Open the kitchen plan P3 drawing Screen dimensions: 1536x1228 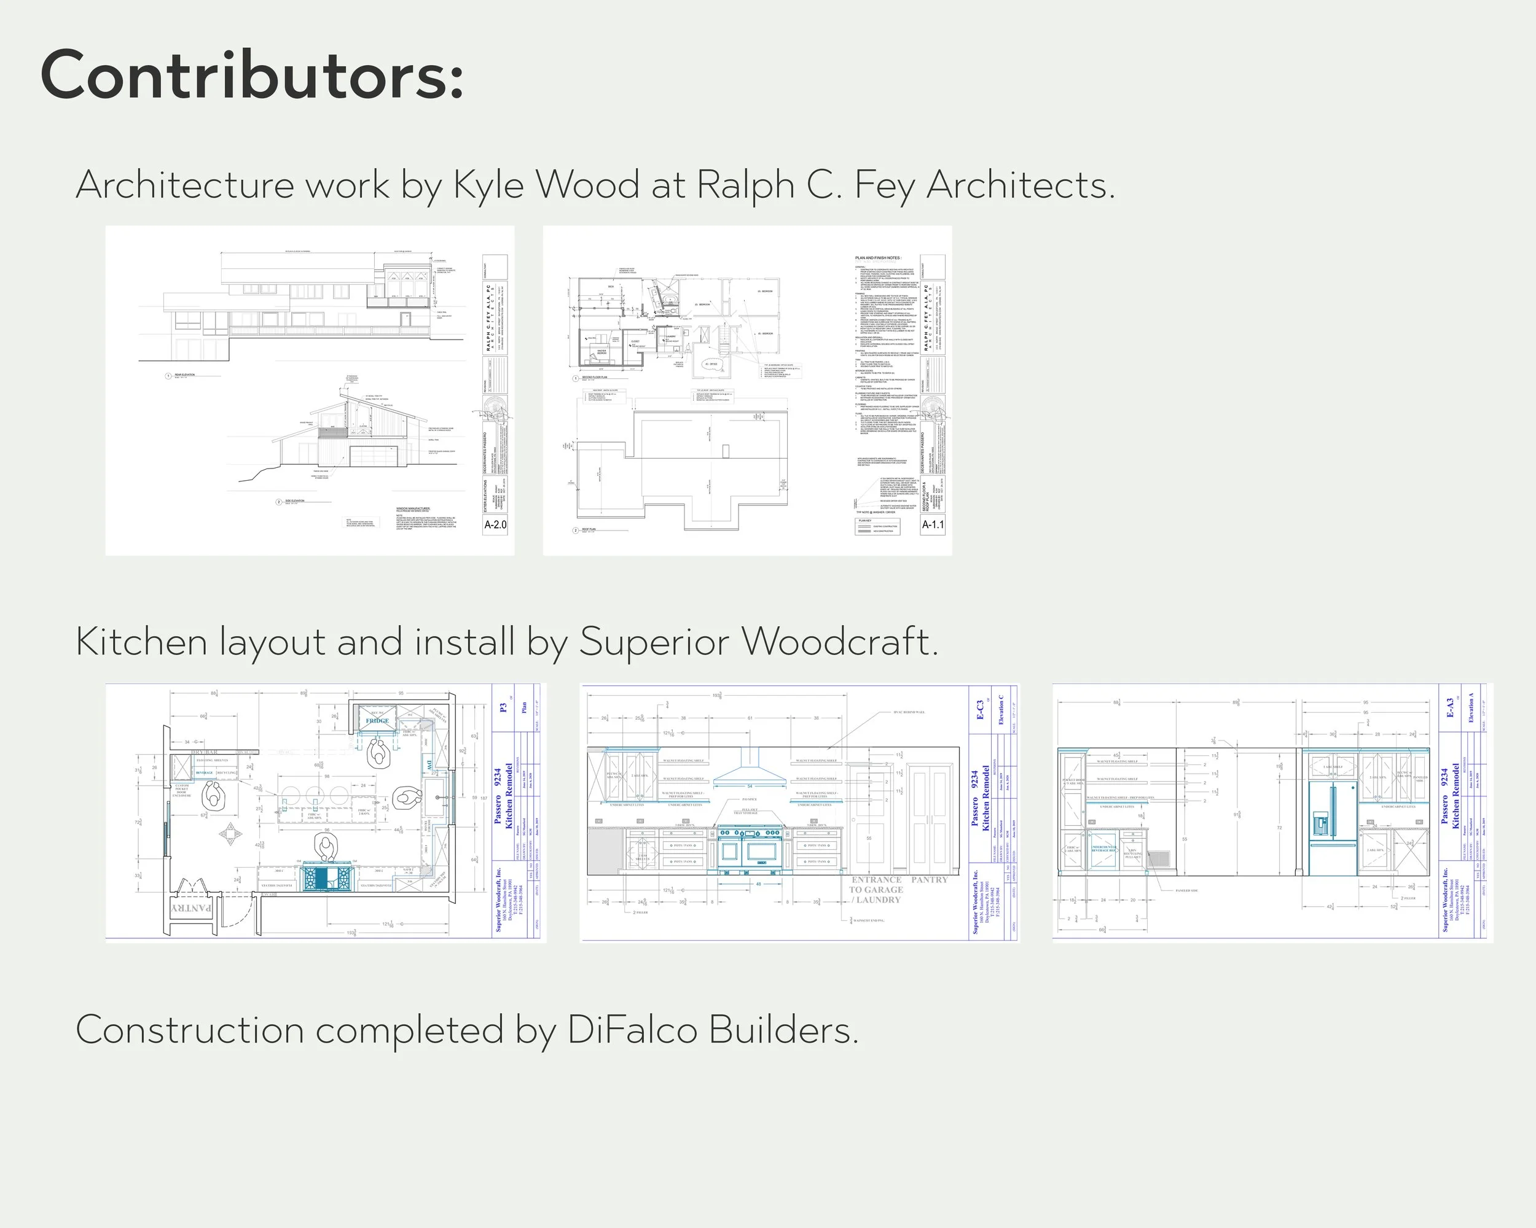(326, 812)
